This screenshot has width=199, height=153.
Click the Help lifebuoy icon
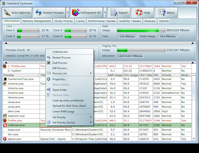[139, 12]
